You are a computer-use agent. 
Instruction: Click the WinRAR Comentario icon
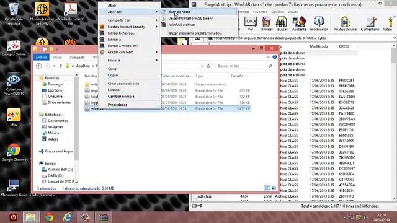coord(370,24)
